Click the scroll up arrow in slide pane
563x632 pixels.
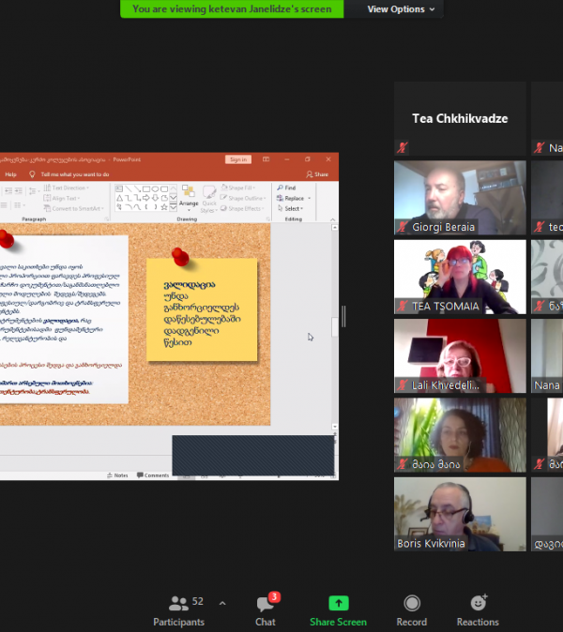pos(334,228)
